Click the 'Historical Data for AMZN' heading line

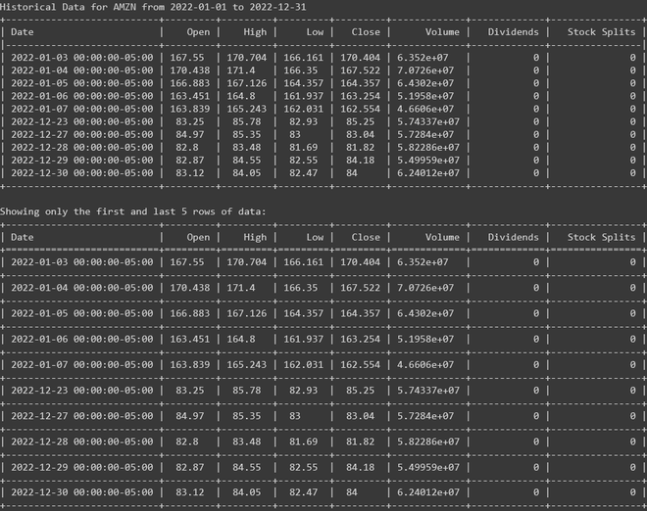pyautogui.click(x=153, y=7)
